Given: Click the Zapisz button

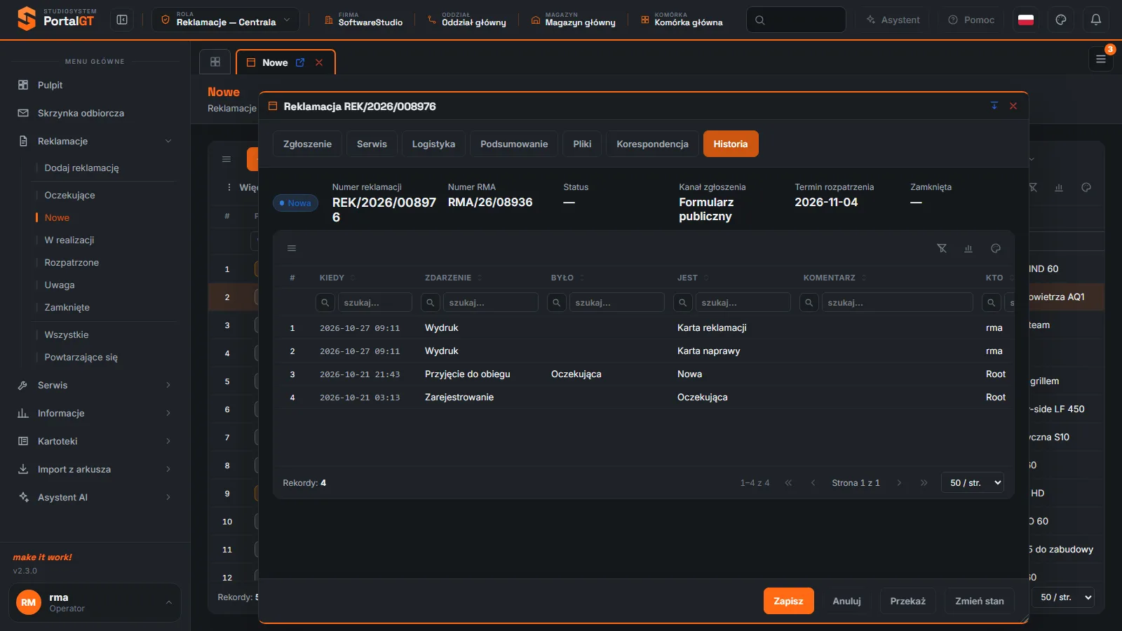Looking at the screenshot, I should 788,601.
